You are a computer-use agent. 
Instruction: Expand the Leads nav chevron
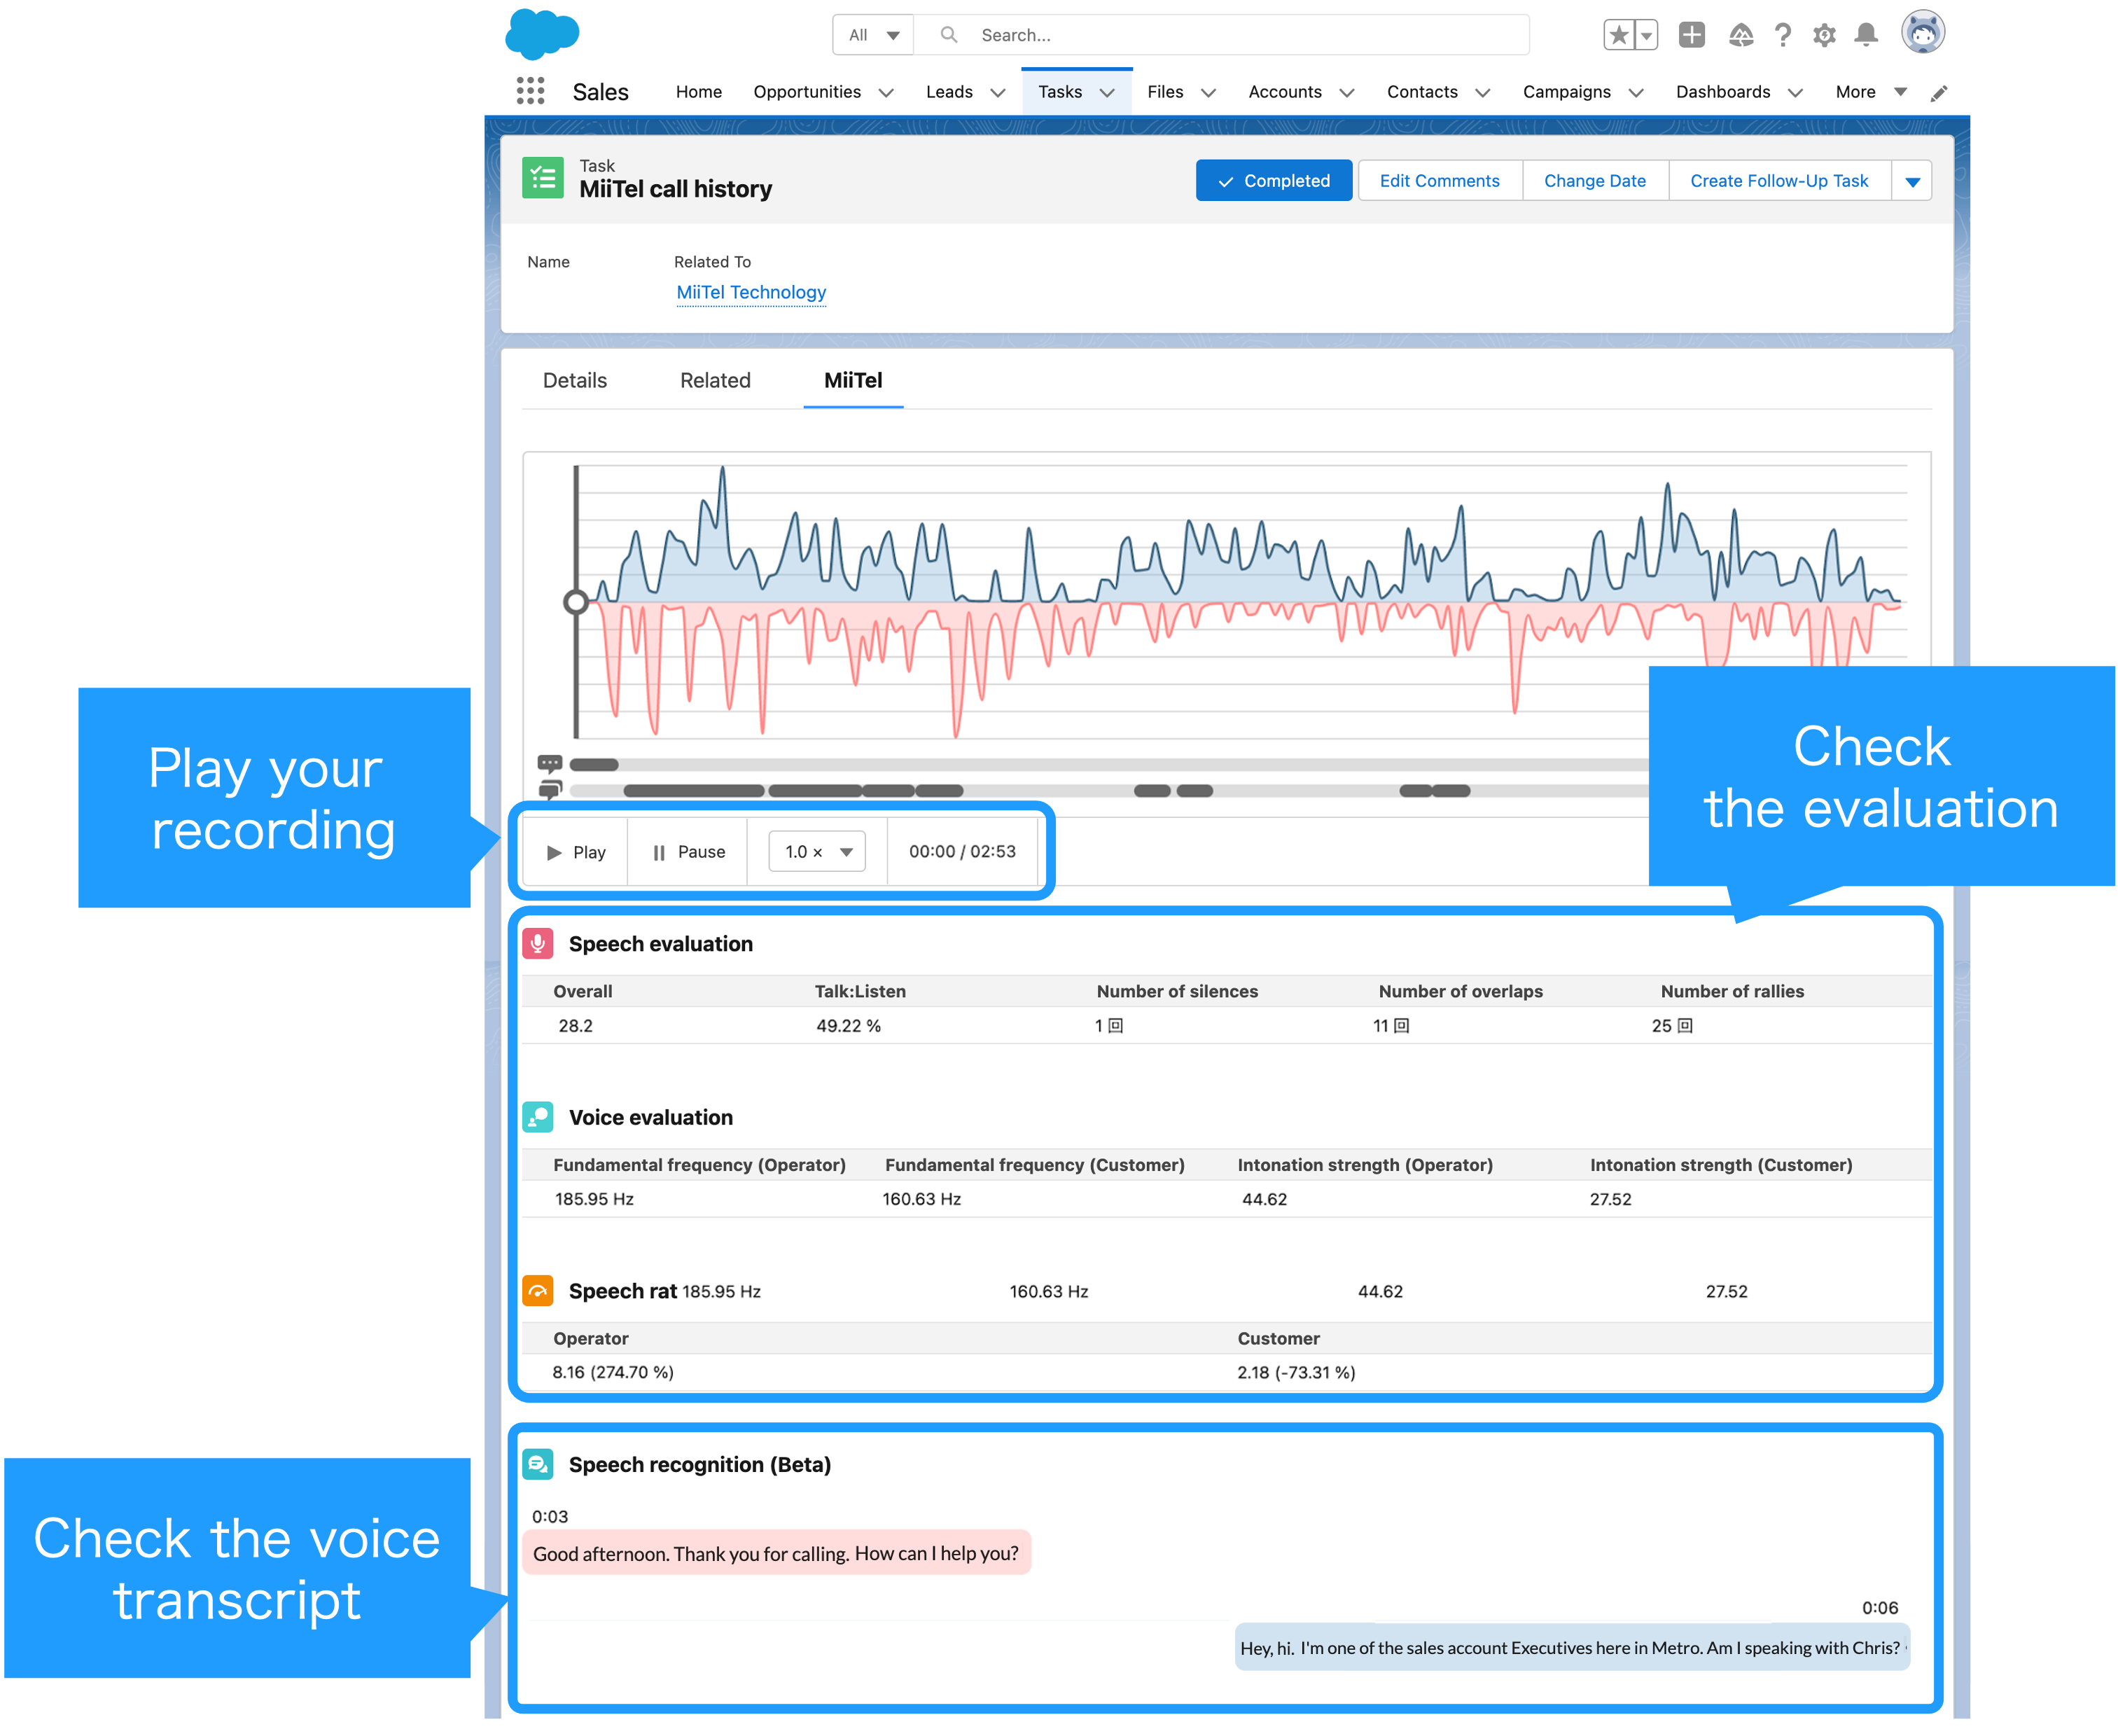tap(997, 93)
